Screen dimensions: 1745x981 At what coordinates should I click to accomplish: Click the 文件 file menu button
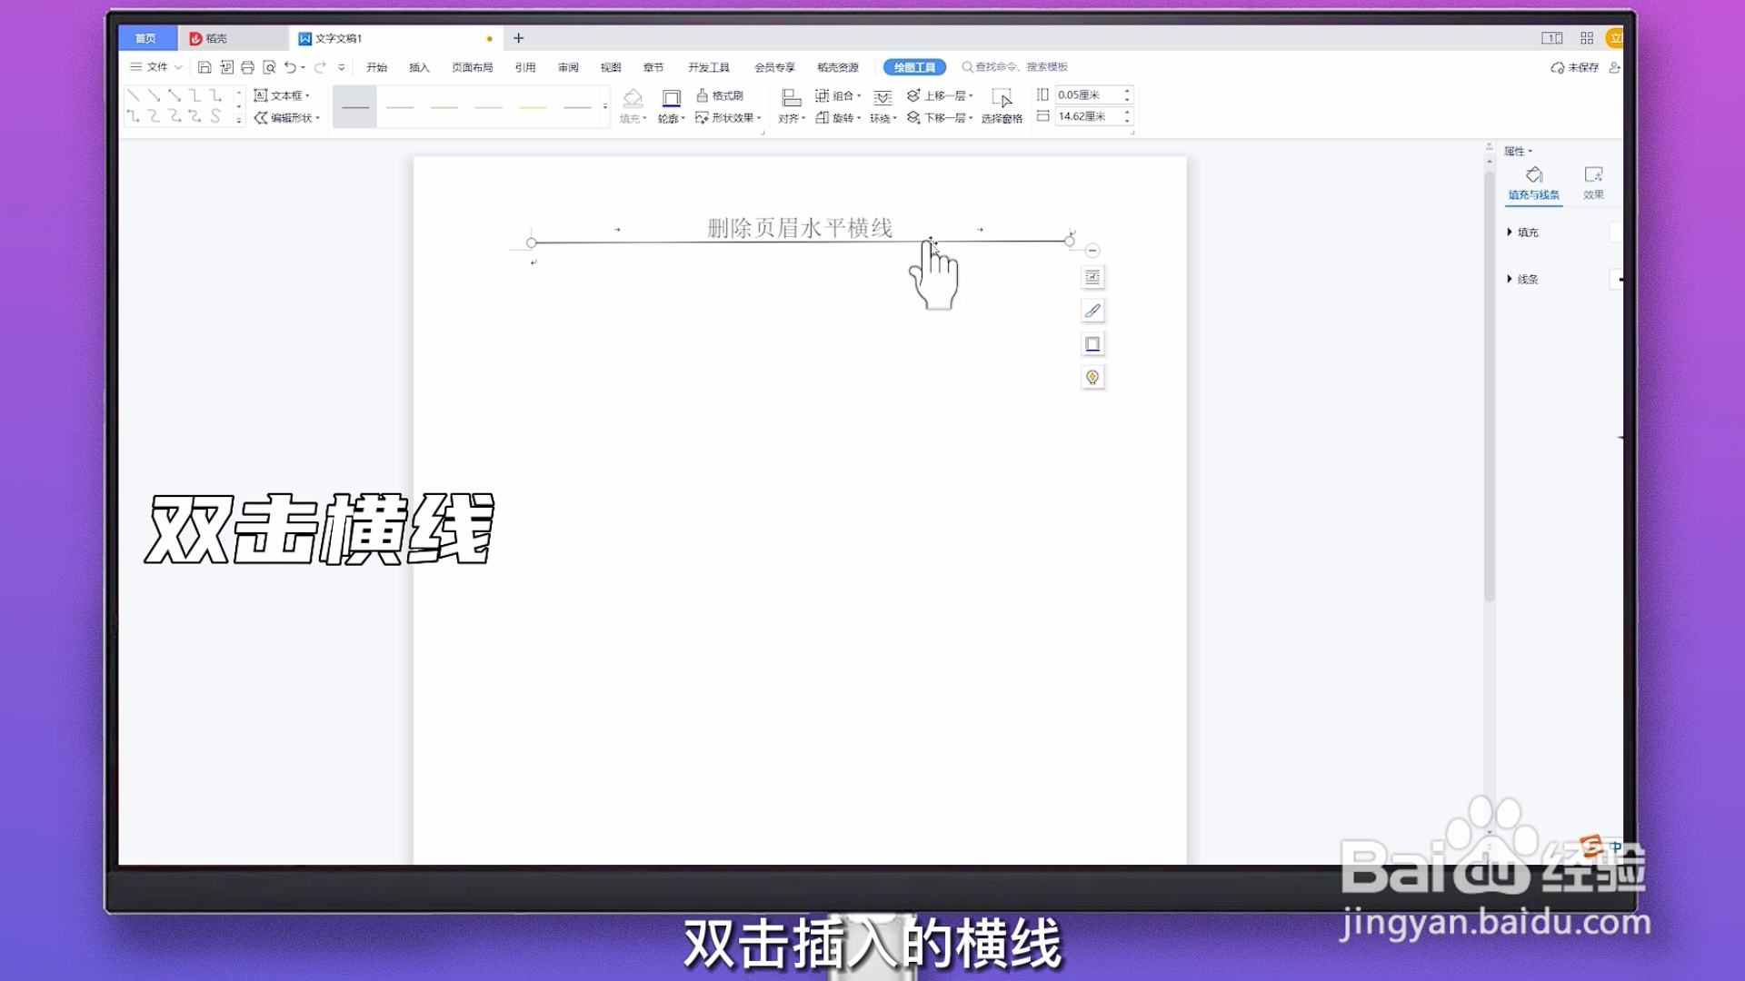tap(156, 67)
